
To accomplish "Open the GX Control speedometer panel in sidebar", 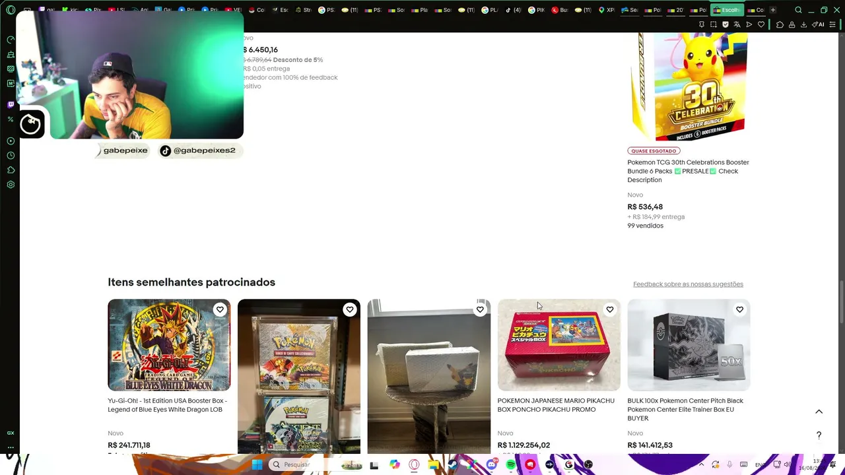I will (11, 40).
